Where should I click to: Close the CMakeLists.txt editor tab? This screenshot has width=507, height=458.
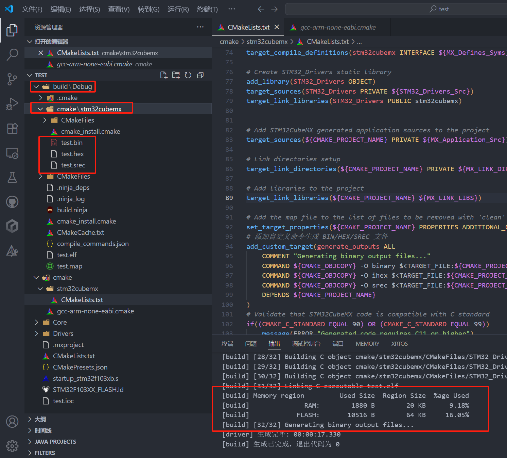tap(277, 27)
